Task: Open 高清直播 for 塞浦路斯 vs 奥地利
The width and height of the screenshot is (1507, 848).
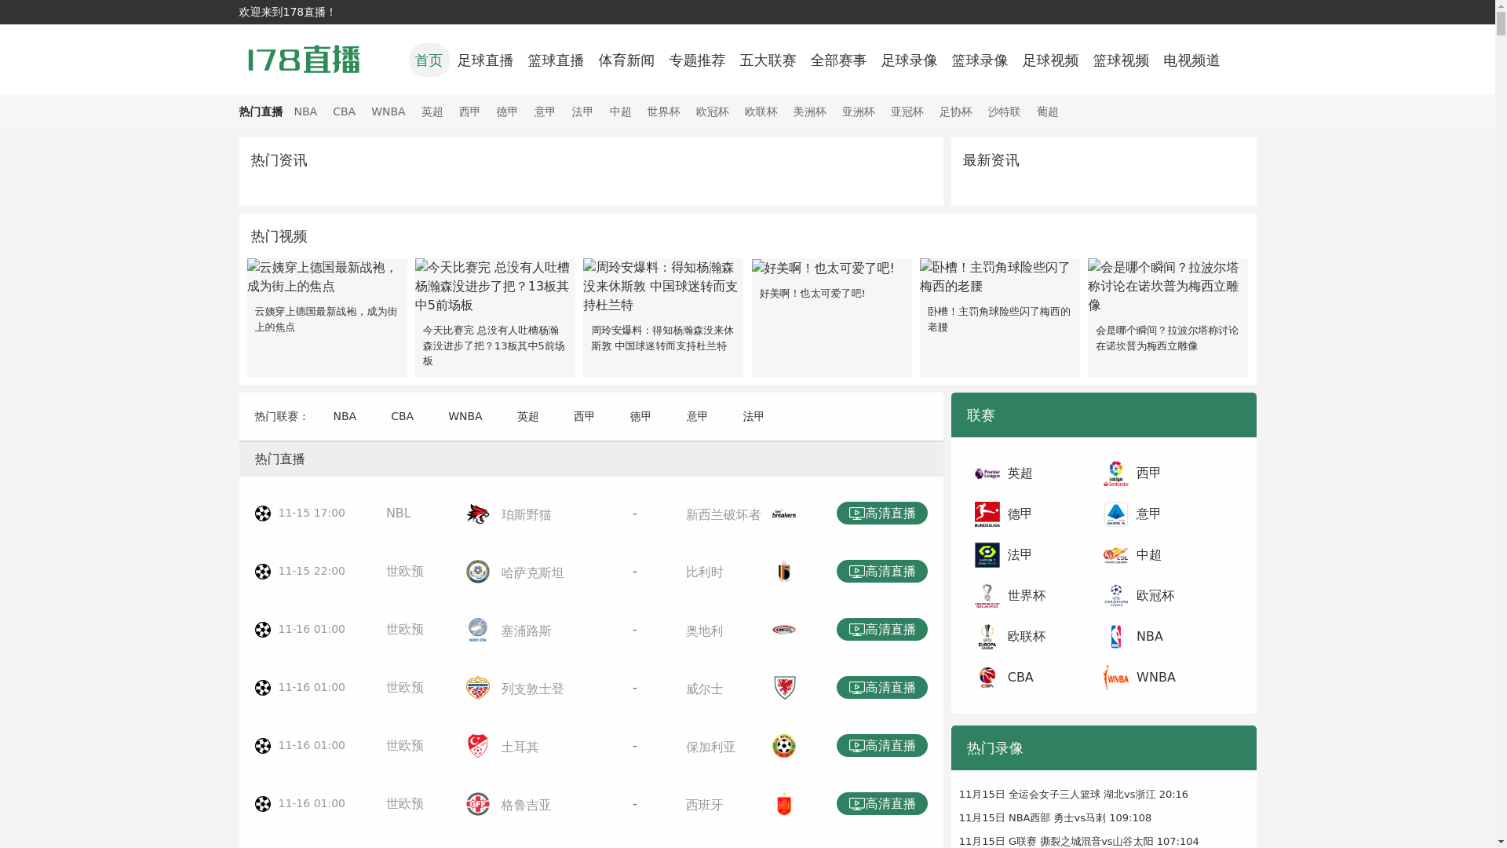Action: (882, 630)
